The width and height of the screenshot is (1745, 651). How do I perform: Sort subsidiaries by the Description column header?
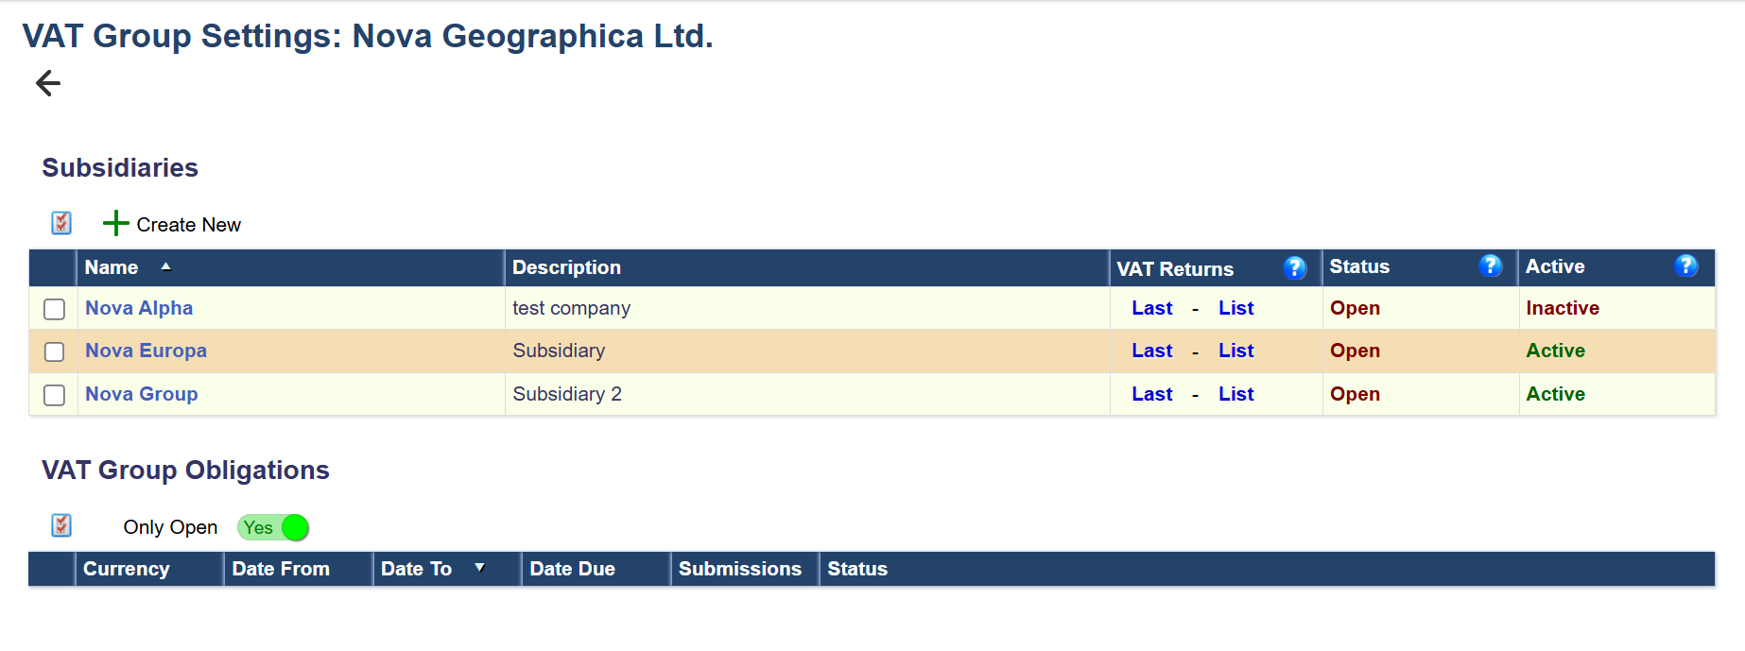[566, 267]
